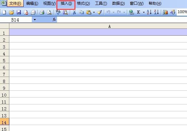Save the workbook using the floppy disk icon
Screen dimensions: 187x131
point(19,12)
